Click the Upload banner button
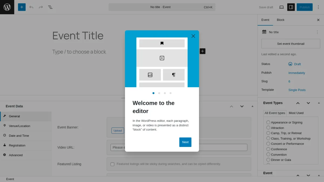 [118, 131]
